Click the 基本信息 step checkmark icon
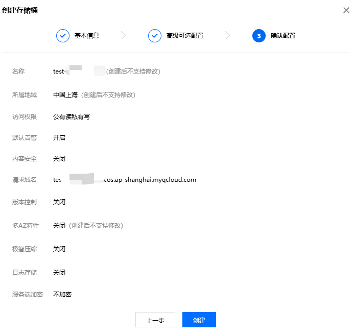Image resolution: width=353 pixels, height=336 pixels. 63,36
